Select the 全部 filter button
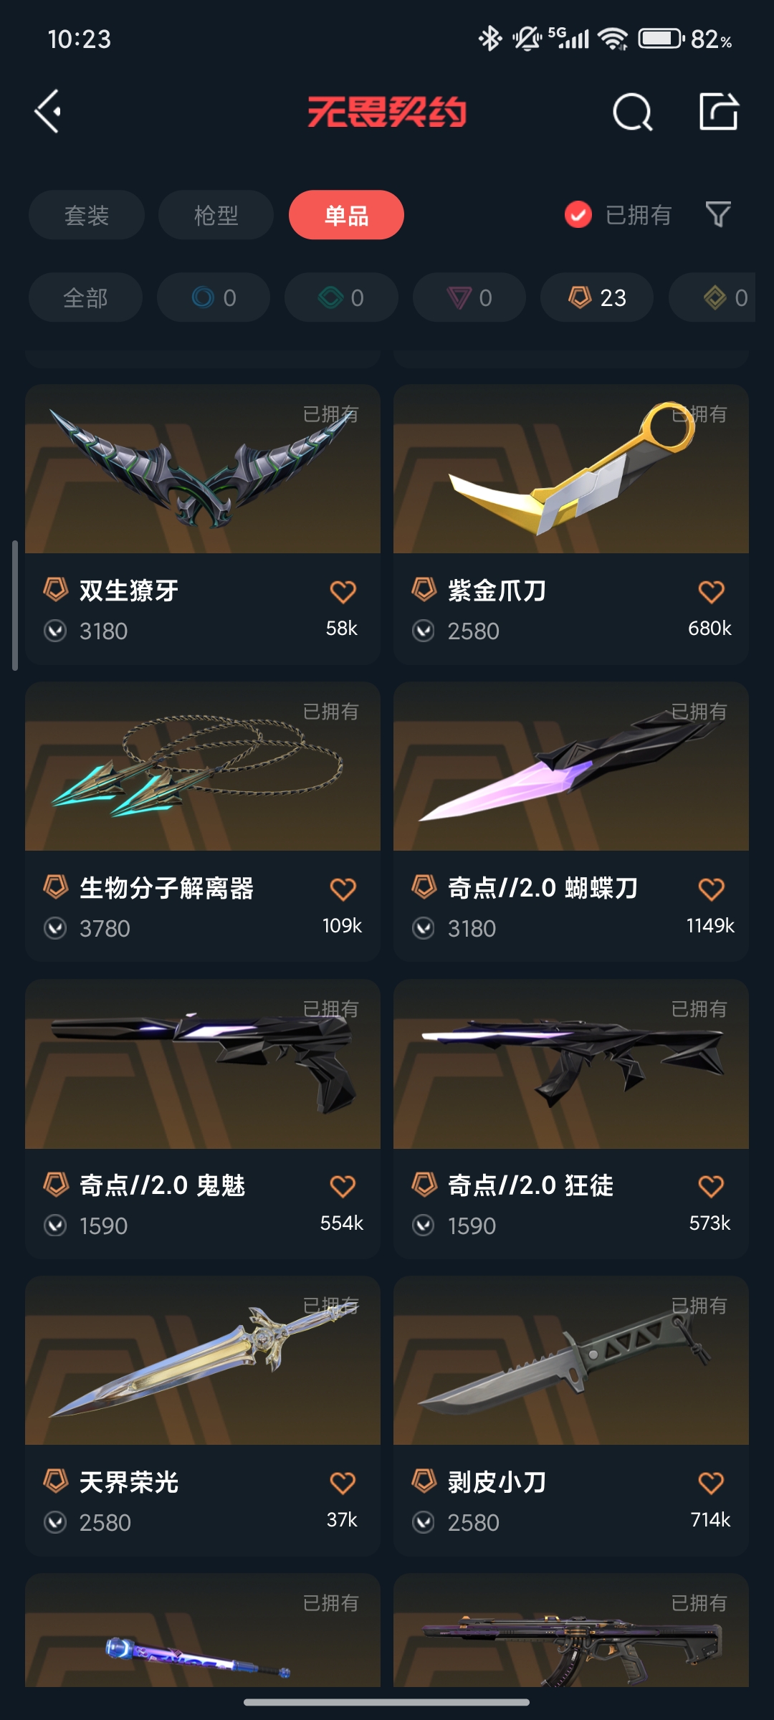 [85, 297]
